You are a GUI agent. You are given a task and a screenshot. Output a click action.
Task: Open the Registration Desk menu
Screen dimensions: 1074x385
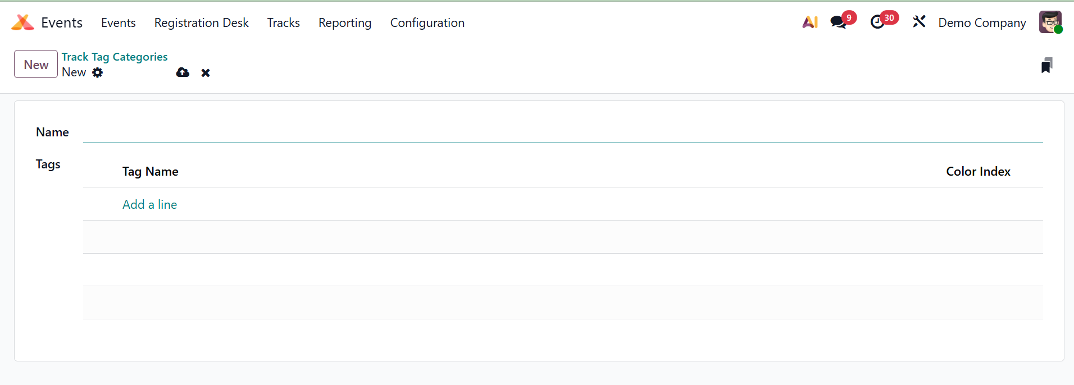tap(201, 23)
